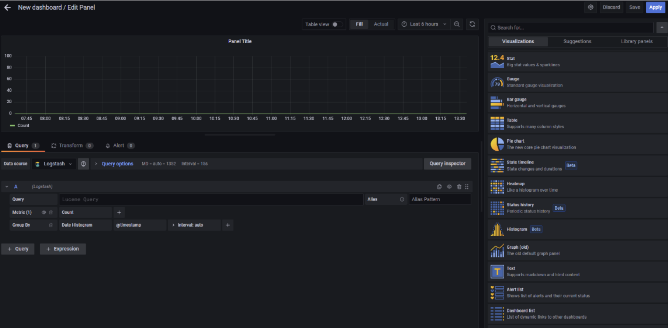Select the Dashboard list visualization
This screenshot has height=328, width=668.
(577, 314)
